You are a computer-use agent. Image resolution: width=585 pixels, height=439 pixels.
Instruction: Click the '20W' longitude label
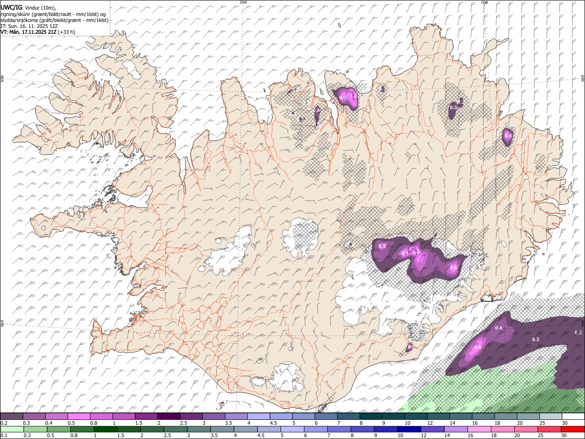click(243, 2)
